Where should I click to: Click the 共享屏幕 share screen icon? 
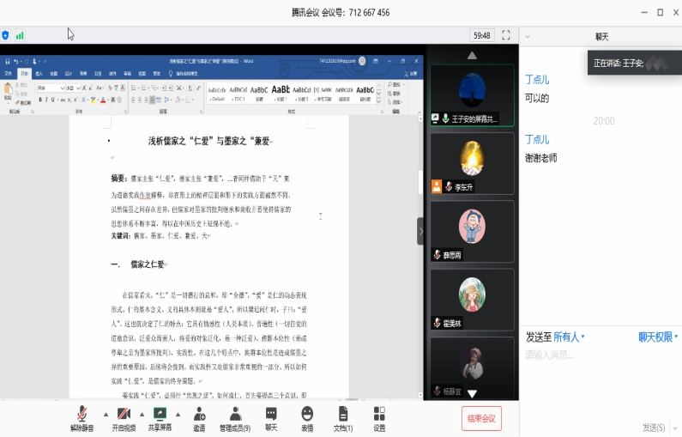point(160,417)
